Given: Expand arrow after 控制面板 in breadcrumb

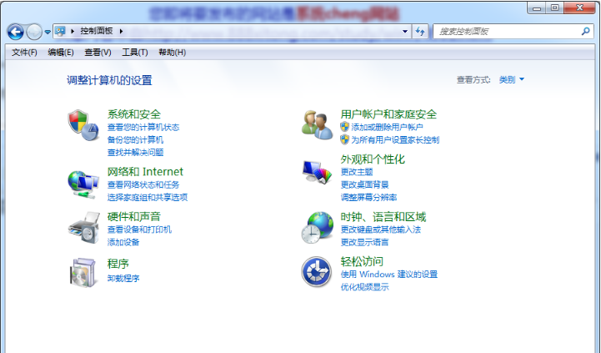Looking at the screenshot, I should (121, 31).
